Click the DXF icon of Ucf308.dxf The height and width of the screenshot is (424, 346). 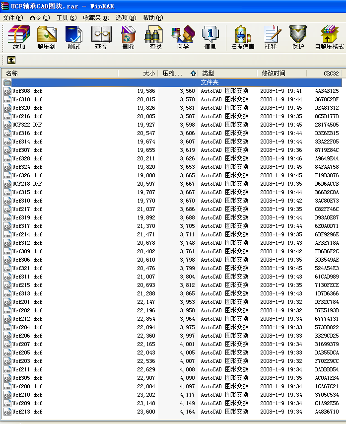click(7, 91)
